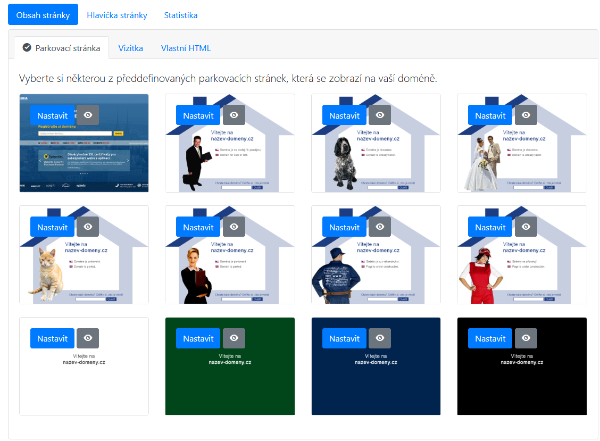
Task: Click eye icon on businesswoman template
Action: point(234,227)
